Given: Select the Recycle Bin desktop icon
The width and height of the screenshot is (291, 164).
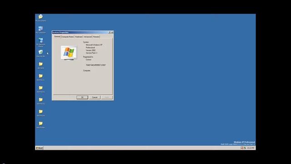Looking at the screenshot, I should pyautogui.click(x=40, y=53).
